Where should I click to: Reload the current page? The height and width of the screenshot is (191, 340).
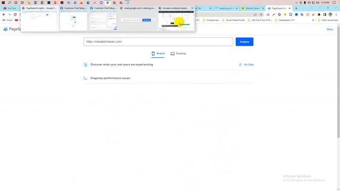point(15,14)
